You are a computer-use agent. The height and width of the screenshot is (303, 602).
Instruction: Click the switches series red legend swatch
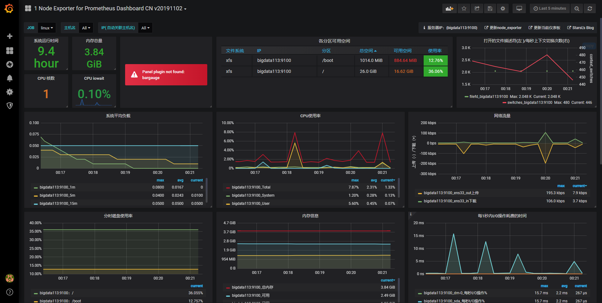tap(504, 103)
